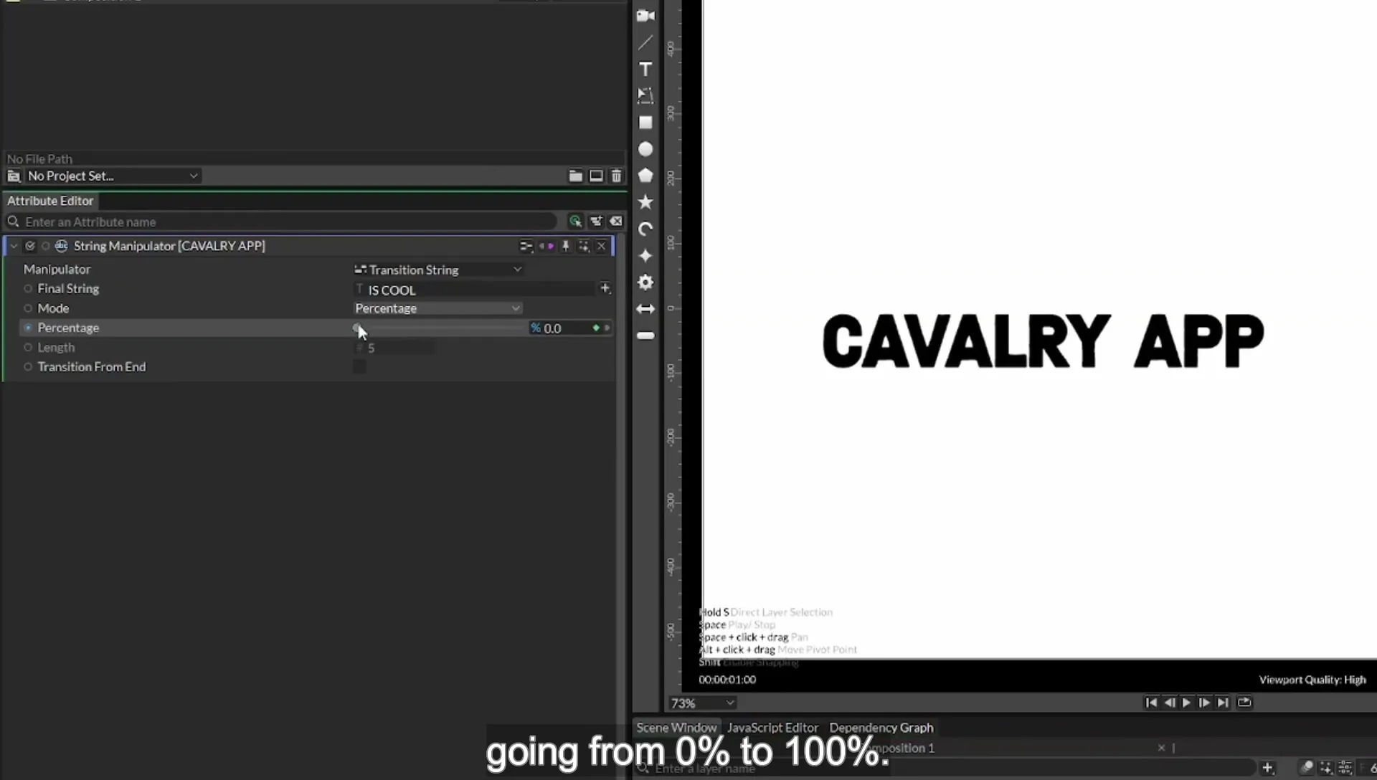Step back one frame
The height and width of the screenshot is (780, 1377).
pyautogui.click(x=1169, y=703)
